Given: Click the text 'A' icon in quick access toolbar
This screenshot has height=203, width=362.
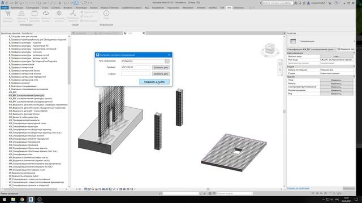Looking at the screenshot, I should click(x=59, y=3).
